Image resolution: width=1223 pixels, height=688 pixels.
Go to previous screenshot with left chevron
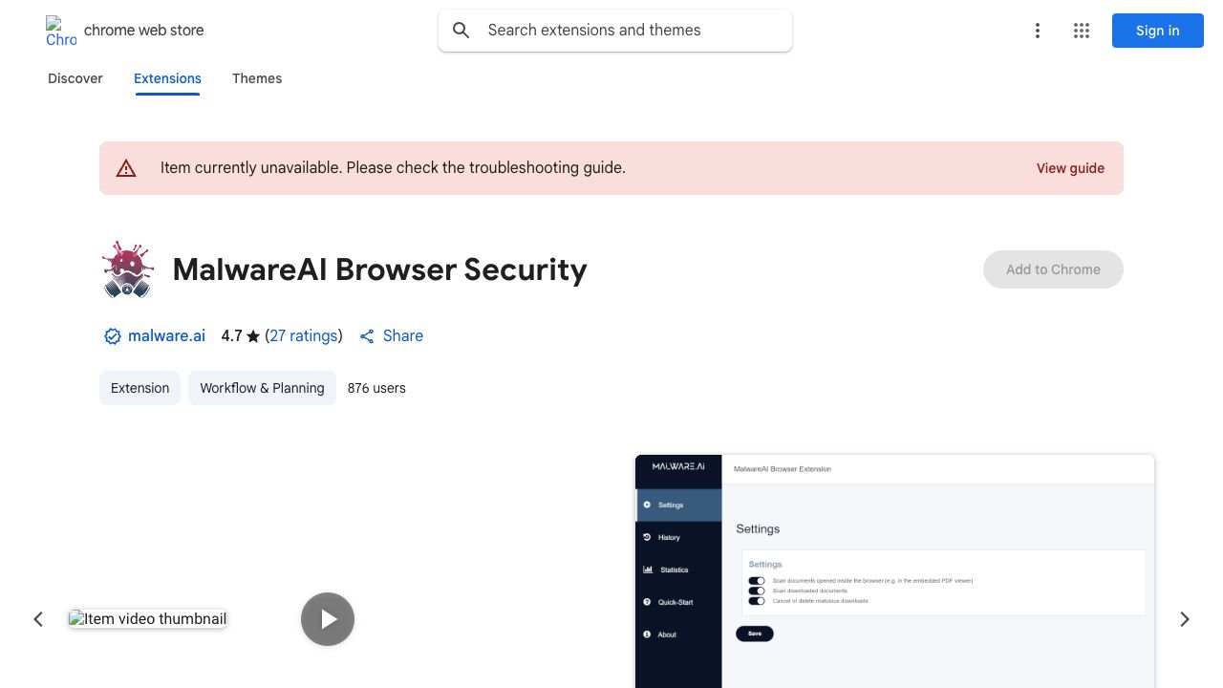[38, 619]
